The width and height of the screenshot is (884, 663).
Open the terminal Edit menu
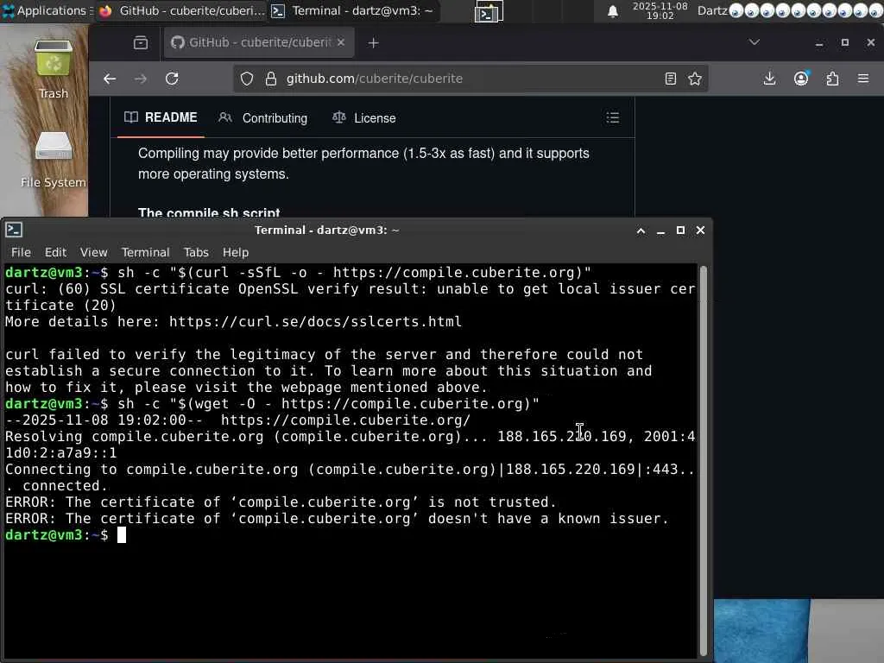[x=56, y=252]
